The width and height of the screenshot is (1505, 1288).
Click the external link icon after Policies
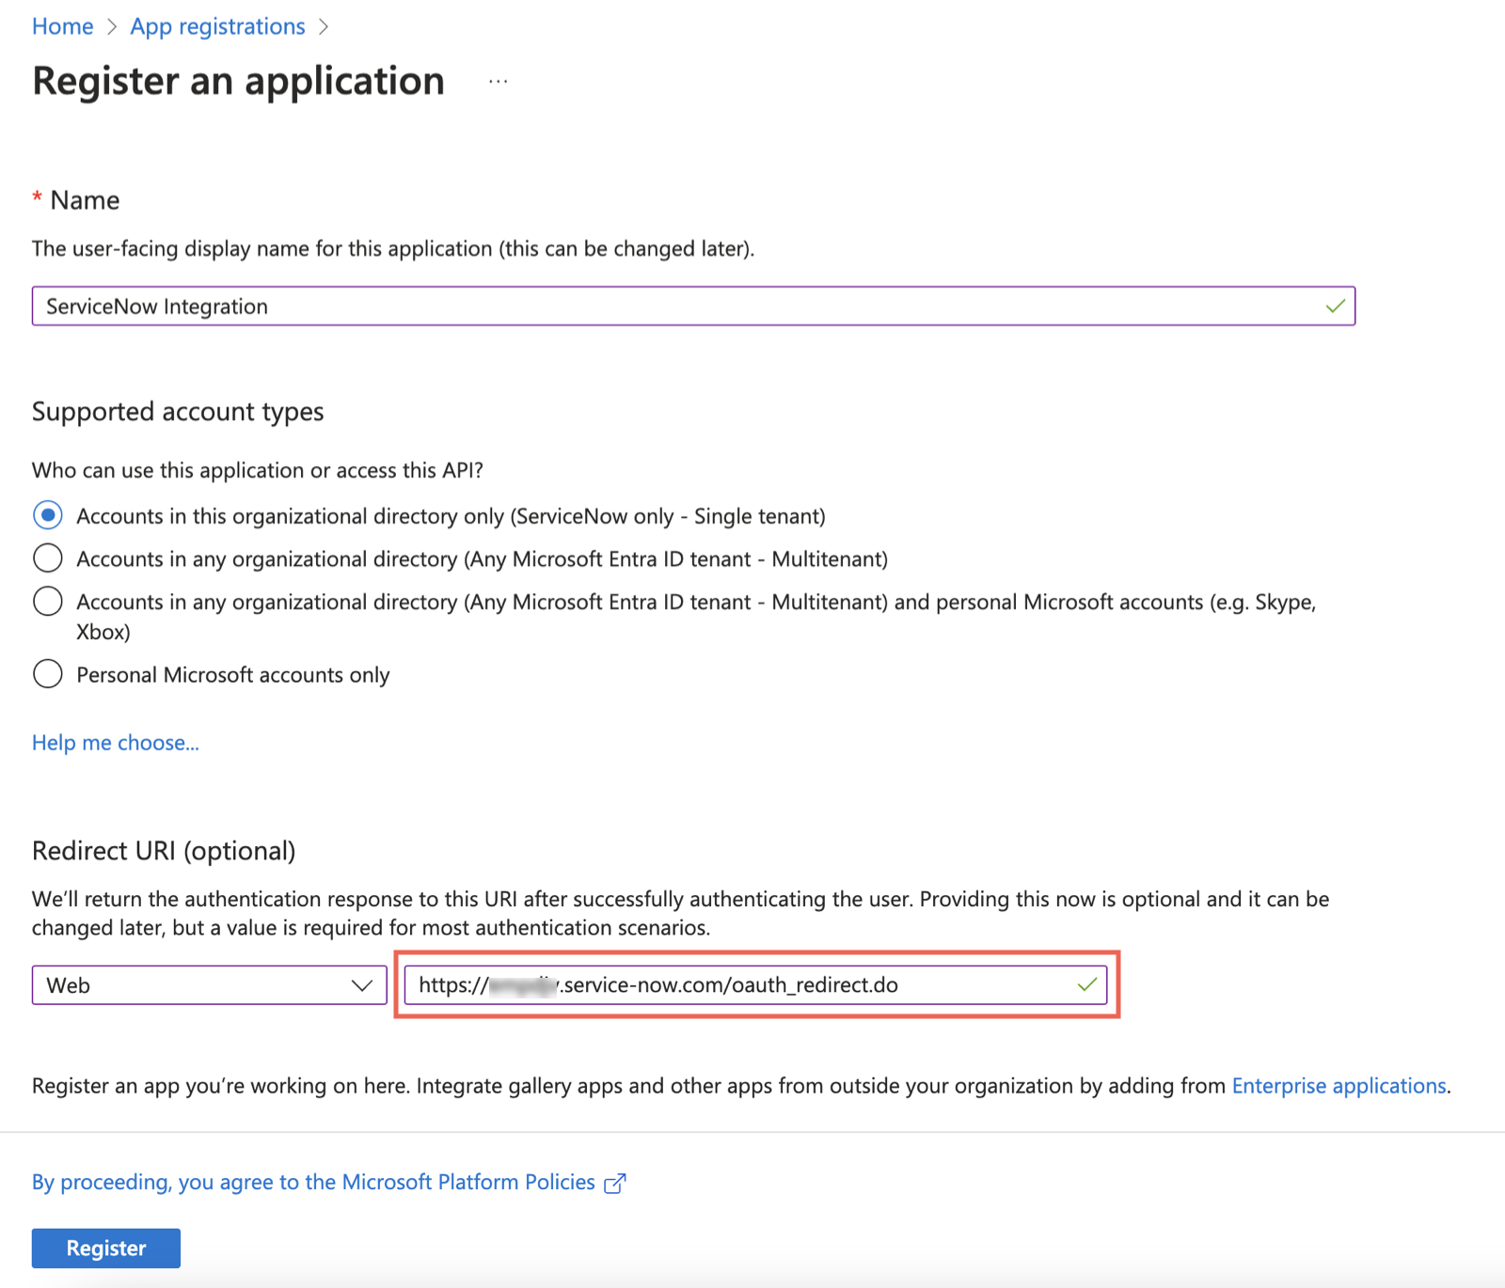[x=615, y=1184]
